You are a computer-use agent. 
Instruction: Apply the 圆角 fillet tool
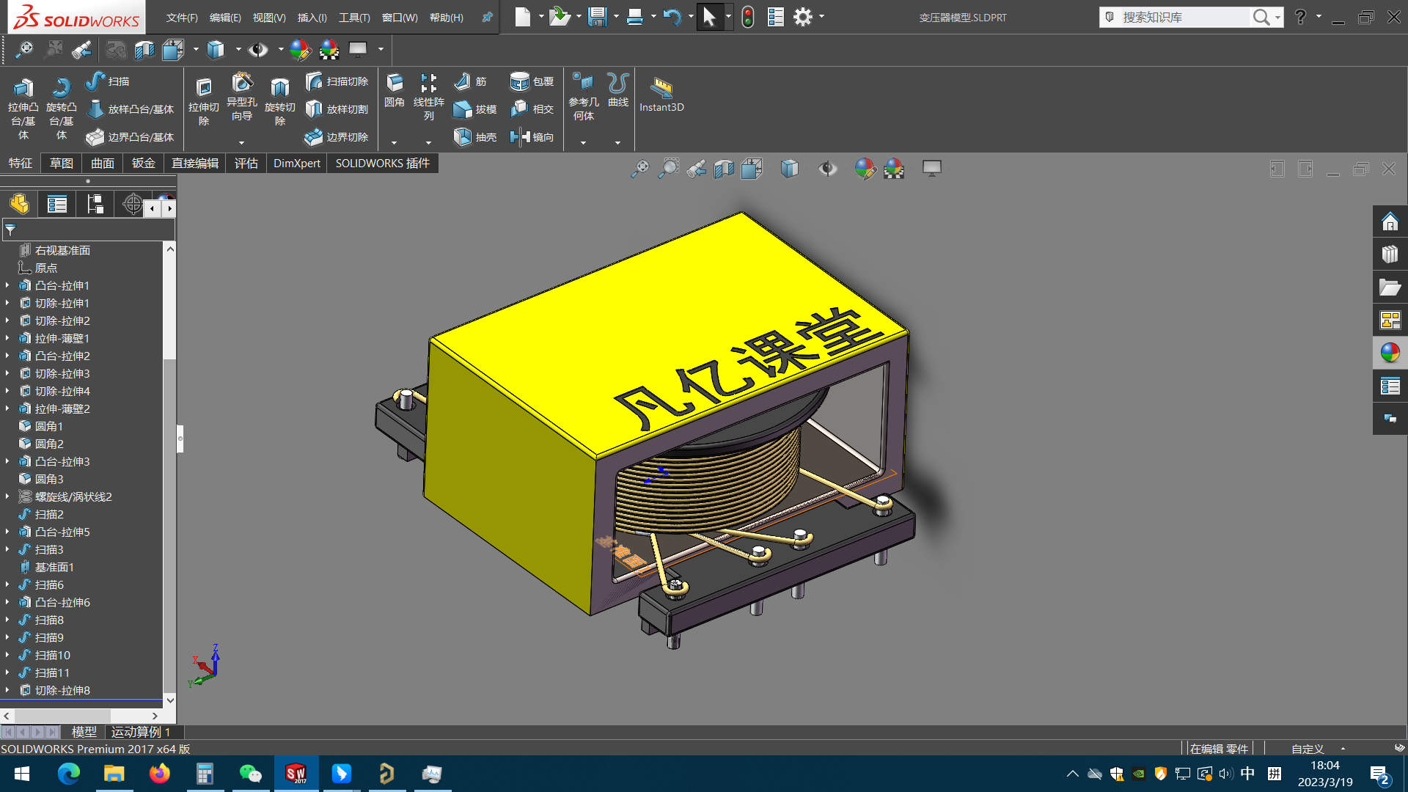pos(395,90)
